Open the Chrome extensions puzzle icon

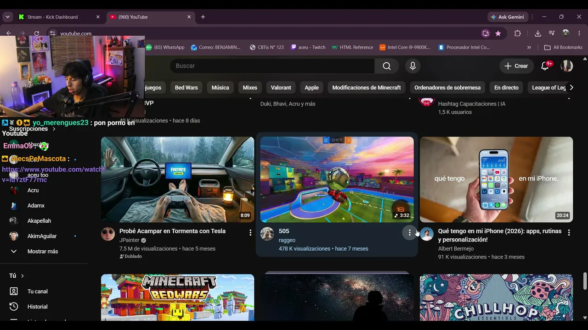click(518, 33)
